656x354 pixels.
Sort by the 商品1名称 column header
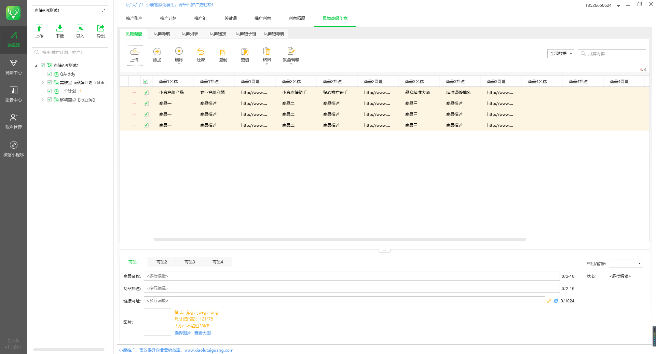coord(173,81)
